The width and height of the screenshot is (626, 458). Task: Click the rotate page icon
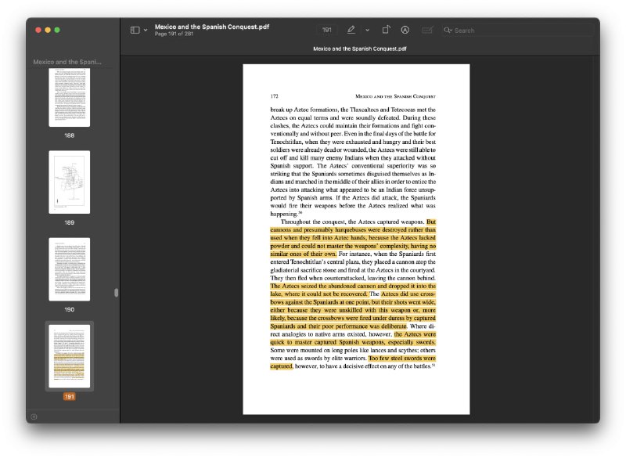(x=386, y=30)
